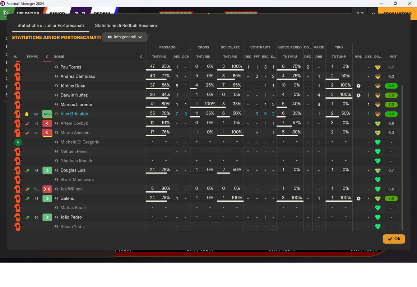Click Jérémy Doku rating 8.2 badge

391,86
